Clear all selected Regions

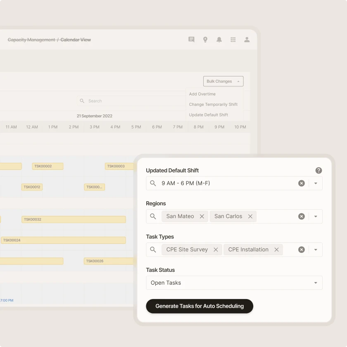point(302,216)
